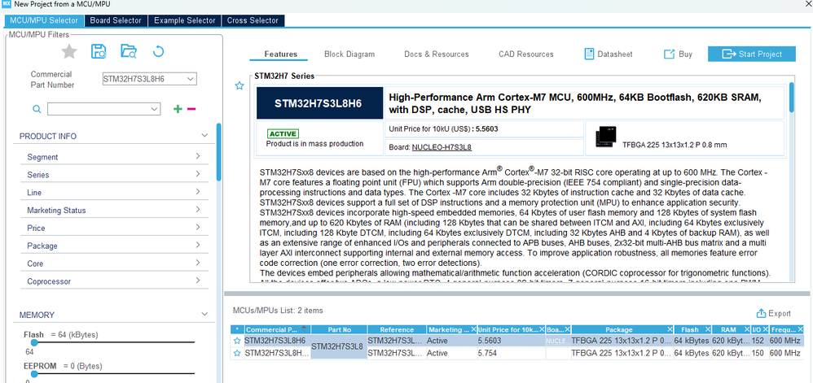Click the 150 I/O count cell
This screenshot has width=813, height=383.
pos(759,353)
